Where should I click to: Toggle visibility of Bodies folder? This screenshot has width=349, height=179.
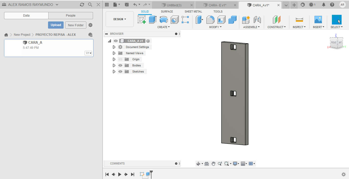tap(120, 65)
